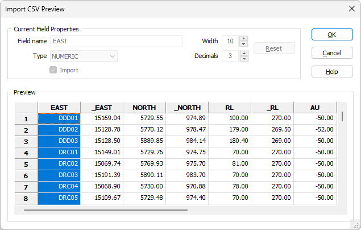This screenshot has height=230, width=361.
Task: Increase Decimals using the up arrow
Action: point(244,54)
